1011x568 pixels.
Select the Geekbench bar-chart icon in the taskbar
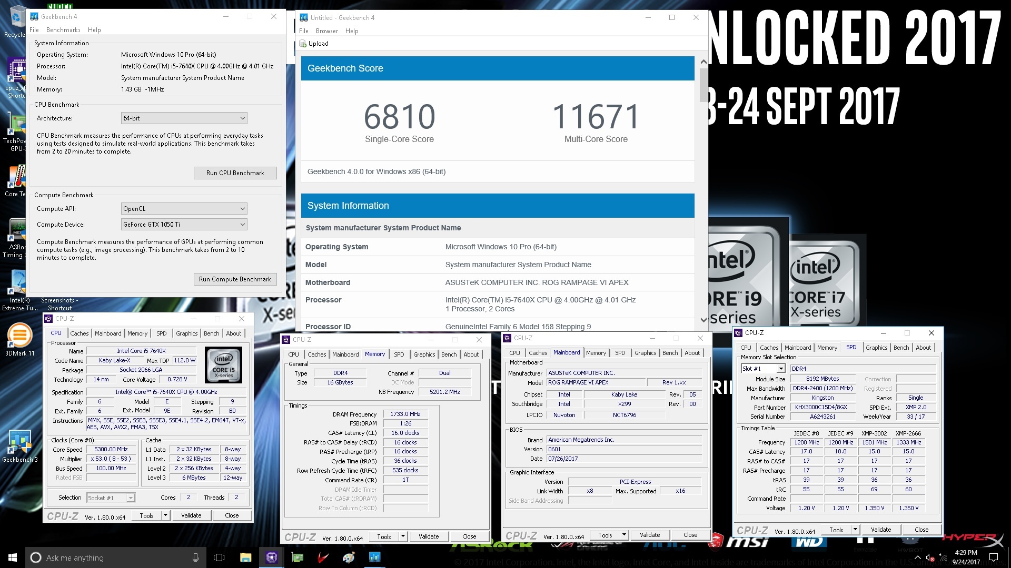coord(374,557)
